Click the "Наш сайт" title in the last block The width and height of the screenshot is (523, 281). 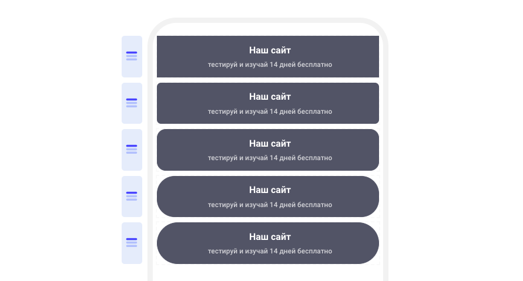270,237
